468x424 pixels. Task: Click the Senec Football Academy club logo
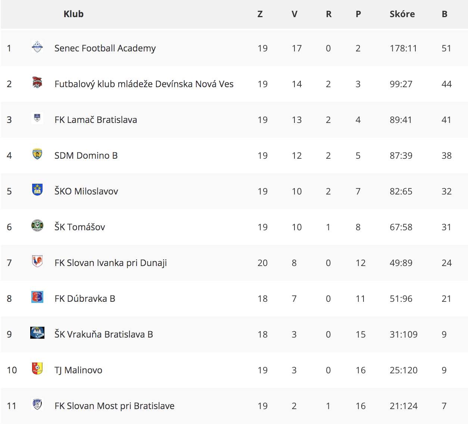coord(37,47)
